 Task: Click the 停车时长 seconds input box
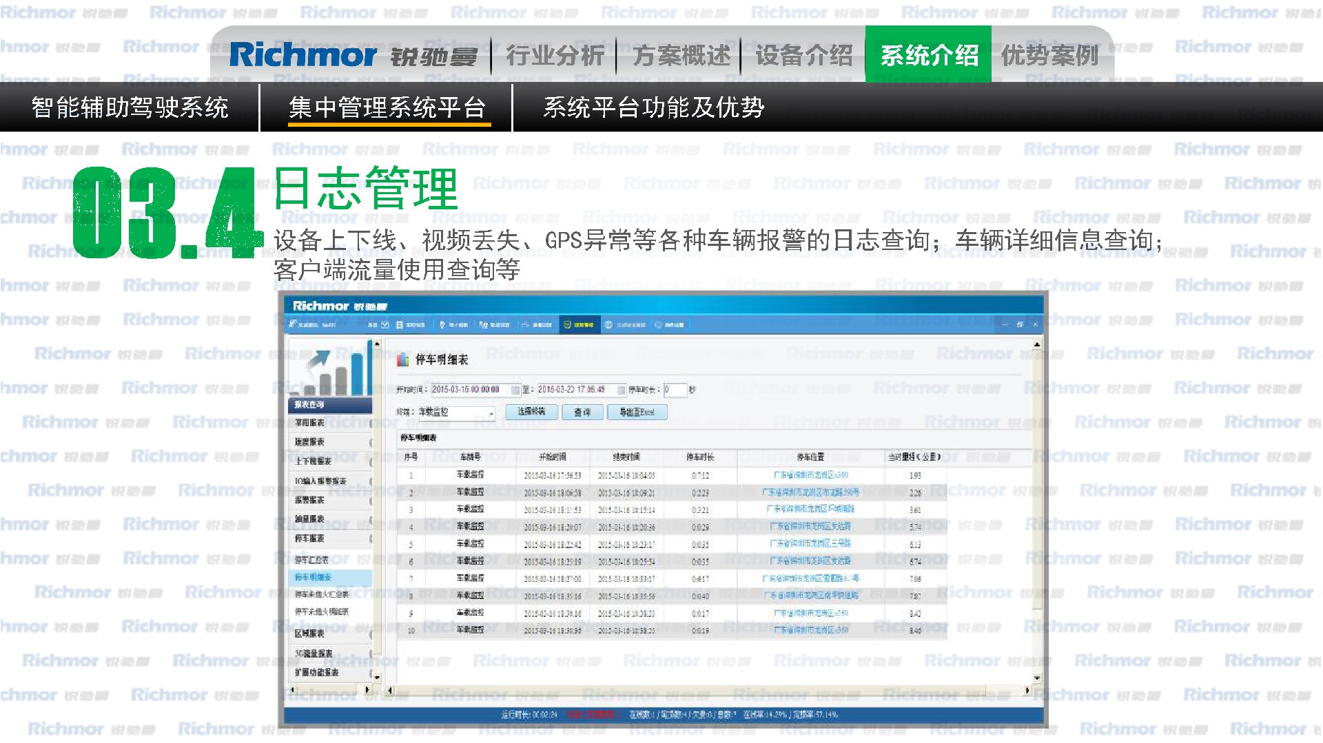[x=675, y=390]
